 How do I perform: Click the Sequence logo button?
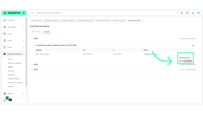14,13
